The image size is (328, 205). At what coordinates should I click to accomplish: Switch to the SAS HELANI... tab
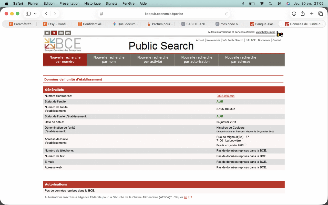[194, 24]
